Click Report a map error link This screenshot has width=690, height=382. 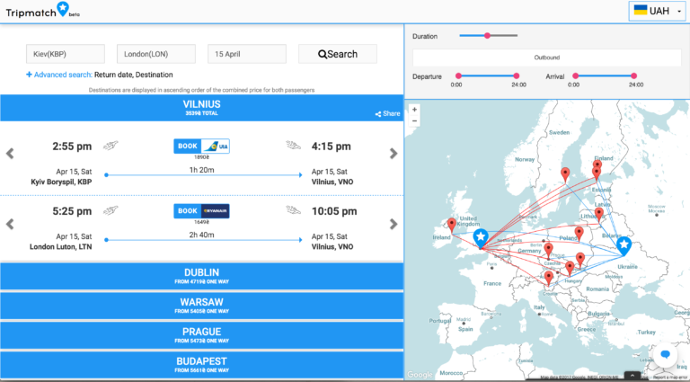(669, 378)
